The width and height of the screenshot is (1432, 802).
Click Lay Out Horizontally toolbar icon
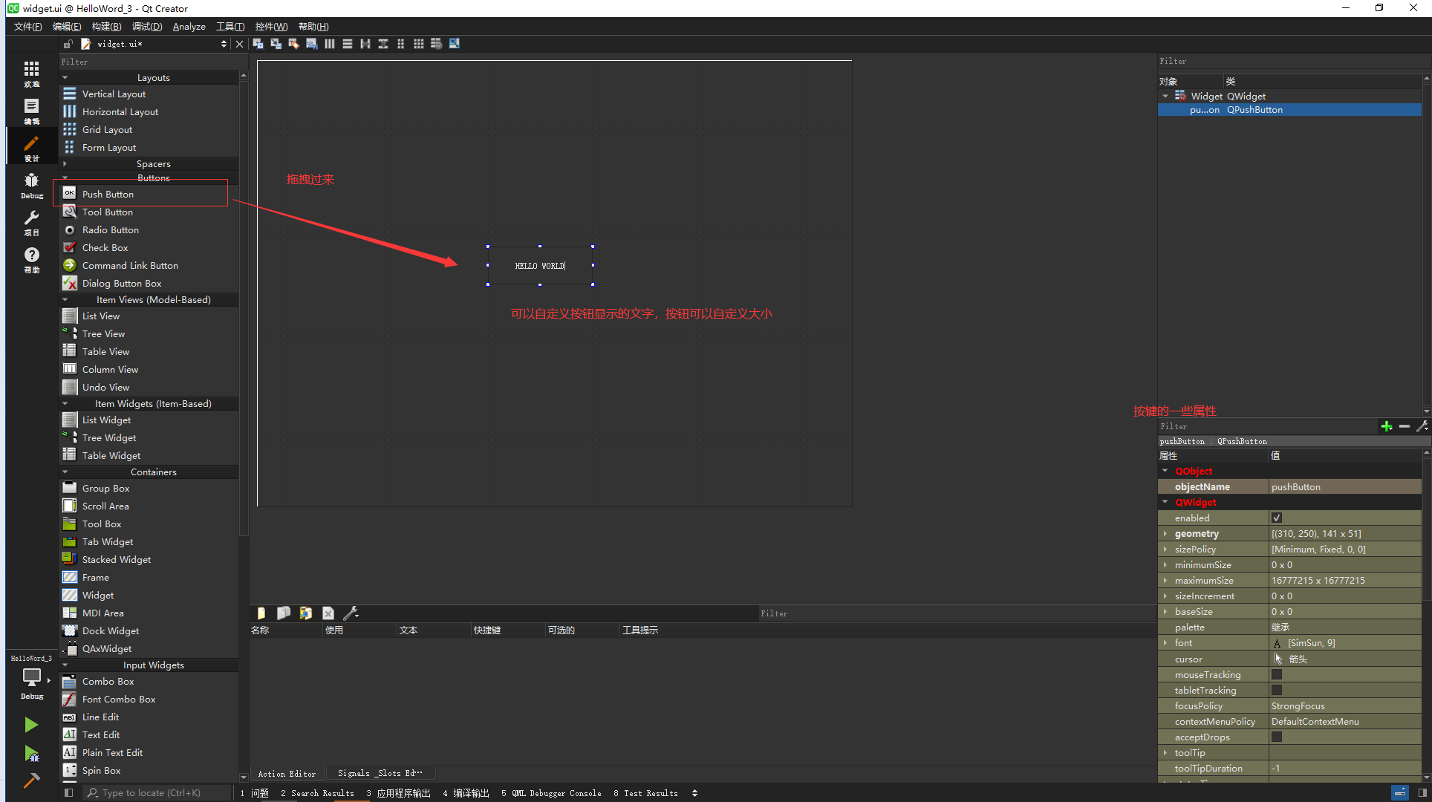click(x=329, y=44)
